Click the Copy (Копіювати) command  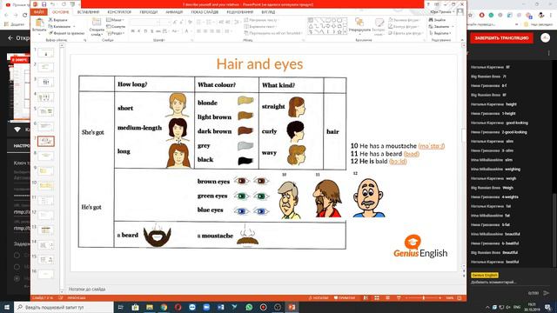(x=60, y=27)
